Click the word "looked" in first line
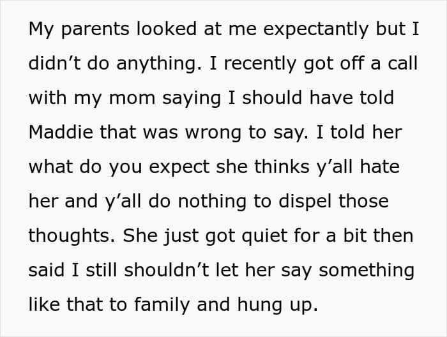 [x=167, y=29]
